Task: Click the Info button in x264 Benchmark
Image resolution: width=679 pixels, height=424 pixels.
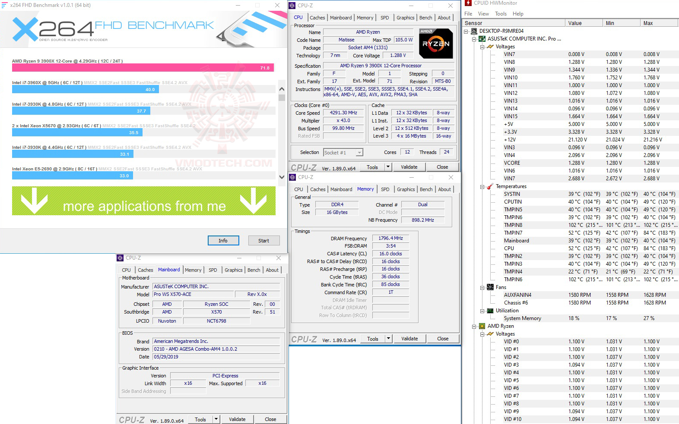Action: tap(223, 241)
